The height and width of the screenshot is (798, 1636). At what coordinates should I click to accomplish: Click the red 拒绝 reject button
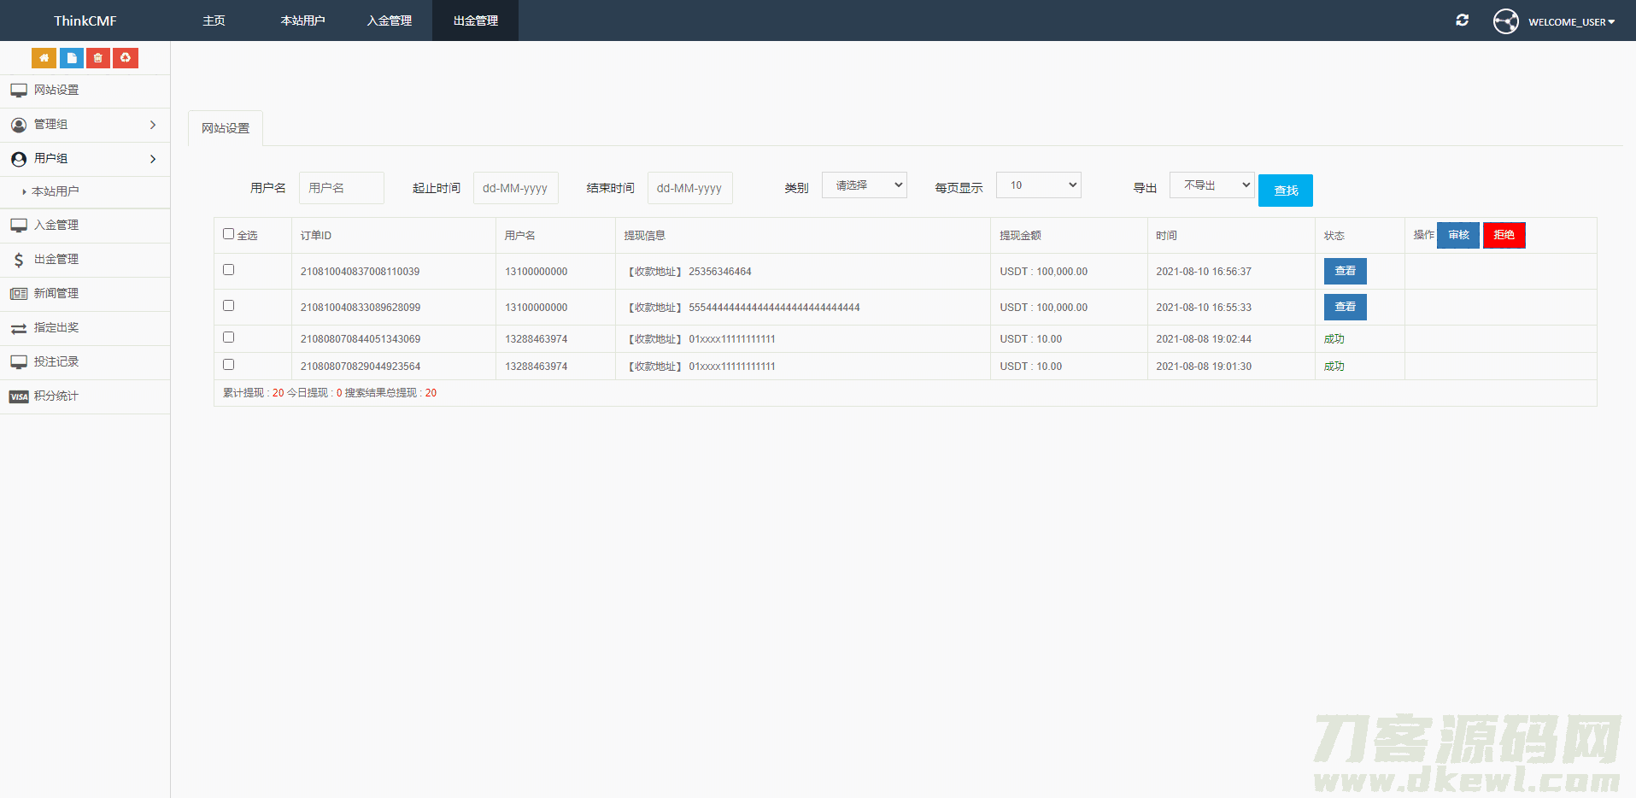point(1504,235)
